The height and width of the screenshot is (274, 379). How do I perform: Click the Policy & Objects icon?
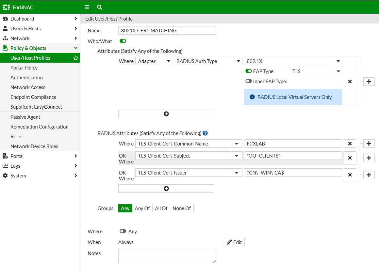(5, 48)
